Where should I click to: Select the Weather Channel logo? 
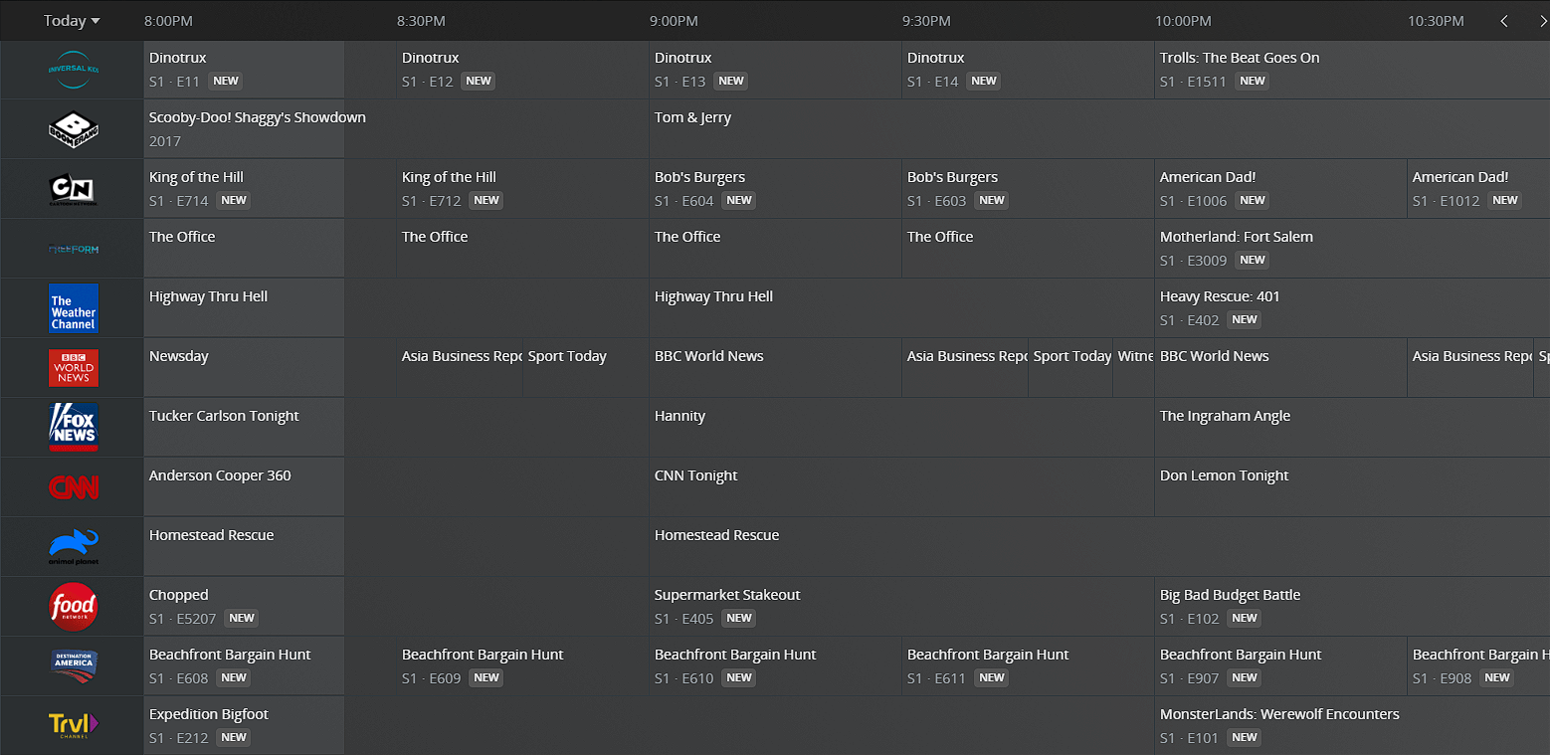[x=74, y=308]
